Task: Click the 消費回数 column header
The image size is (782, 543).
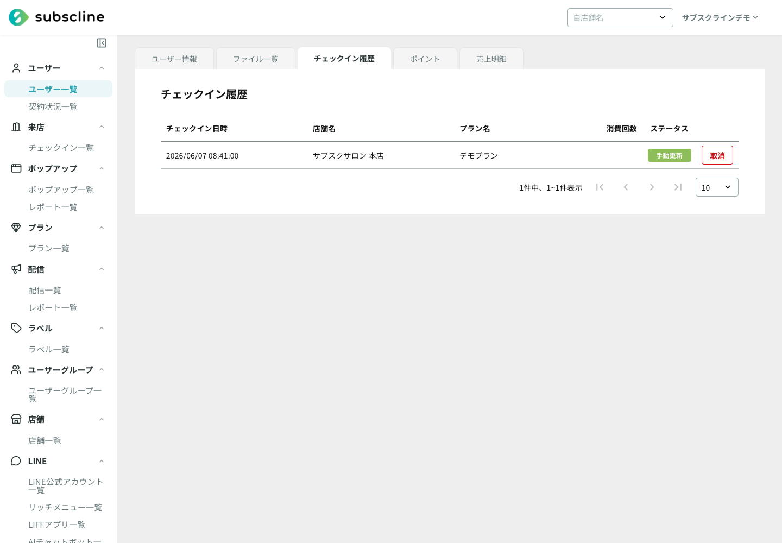Action: 622,129
